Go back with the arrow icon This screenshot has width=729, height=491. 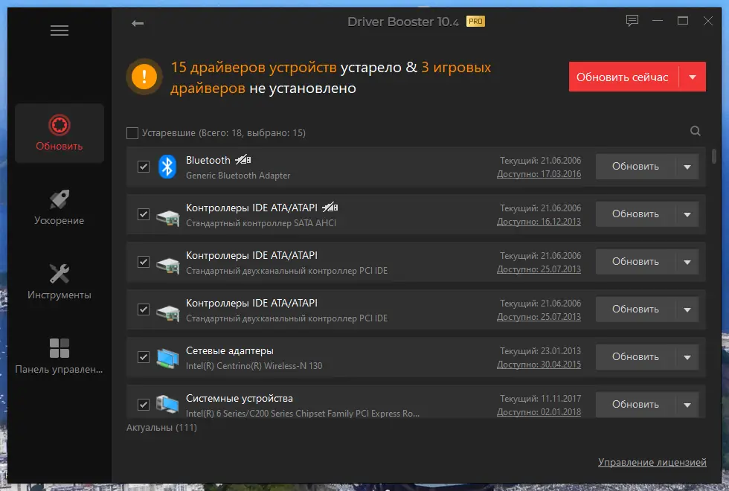138,23
